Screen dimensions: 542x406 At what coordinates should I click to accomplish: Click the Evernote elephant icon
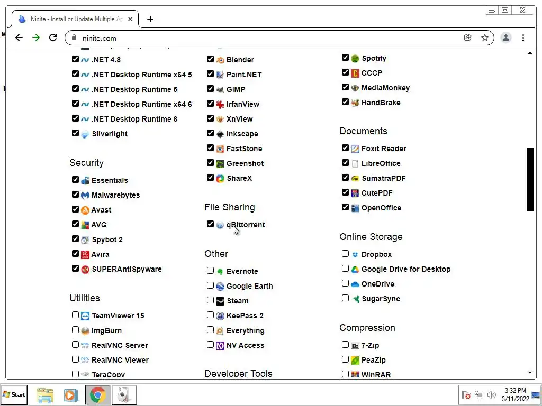click(x=220, y=272)
